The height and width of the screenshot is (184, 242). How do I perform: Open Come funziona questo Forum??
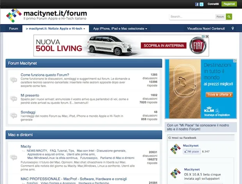[45, 75]
